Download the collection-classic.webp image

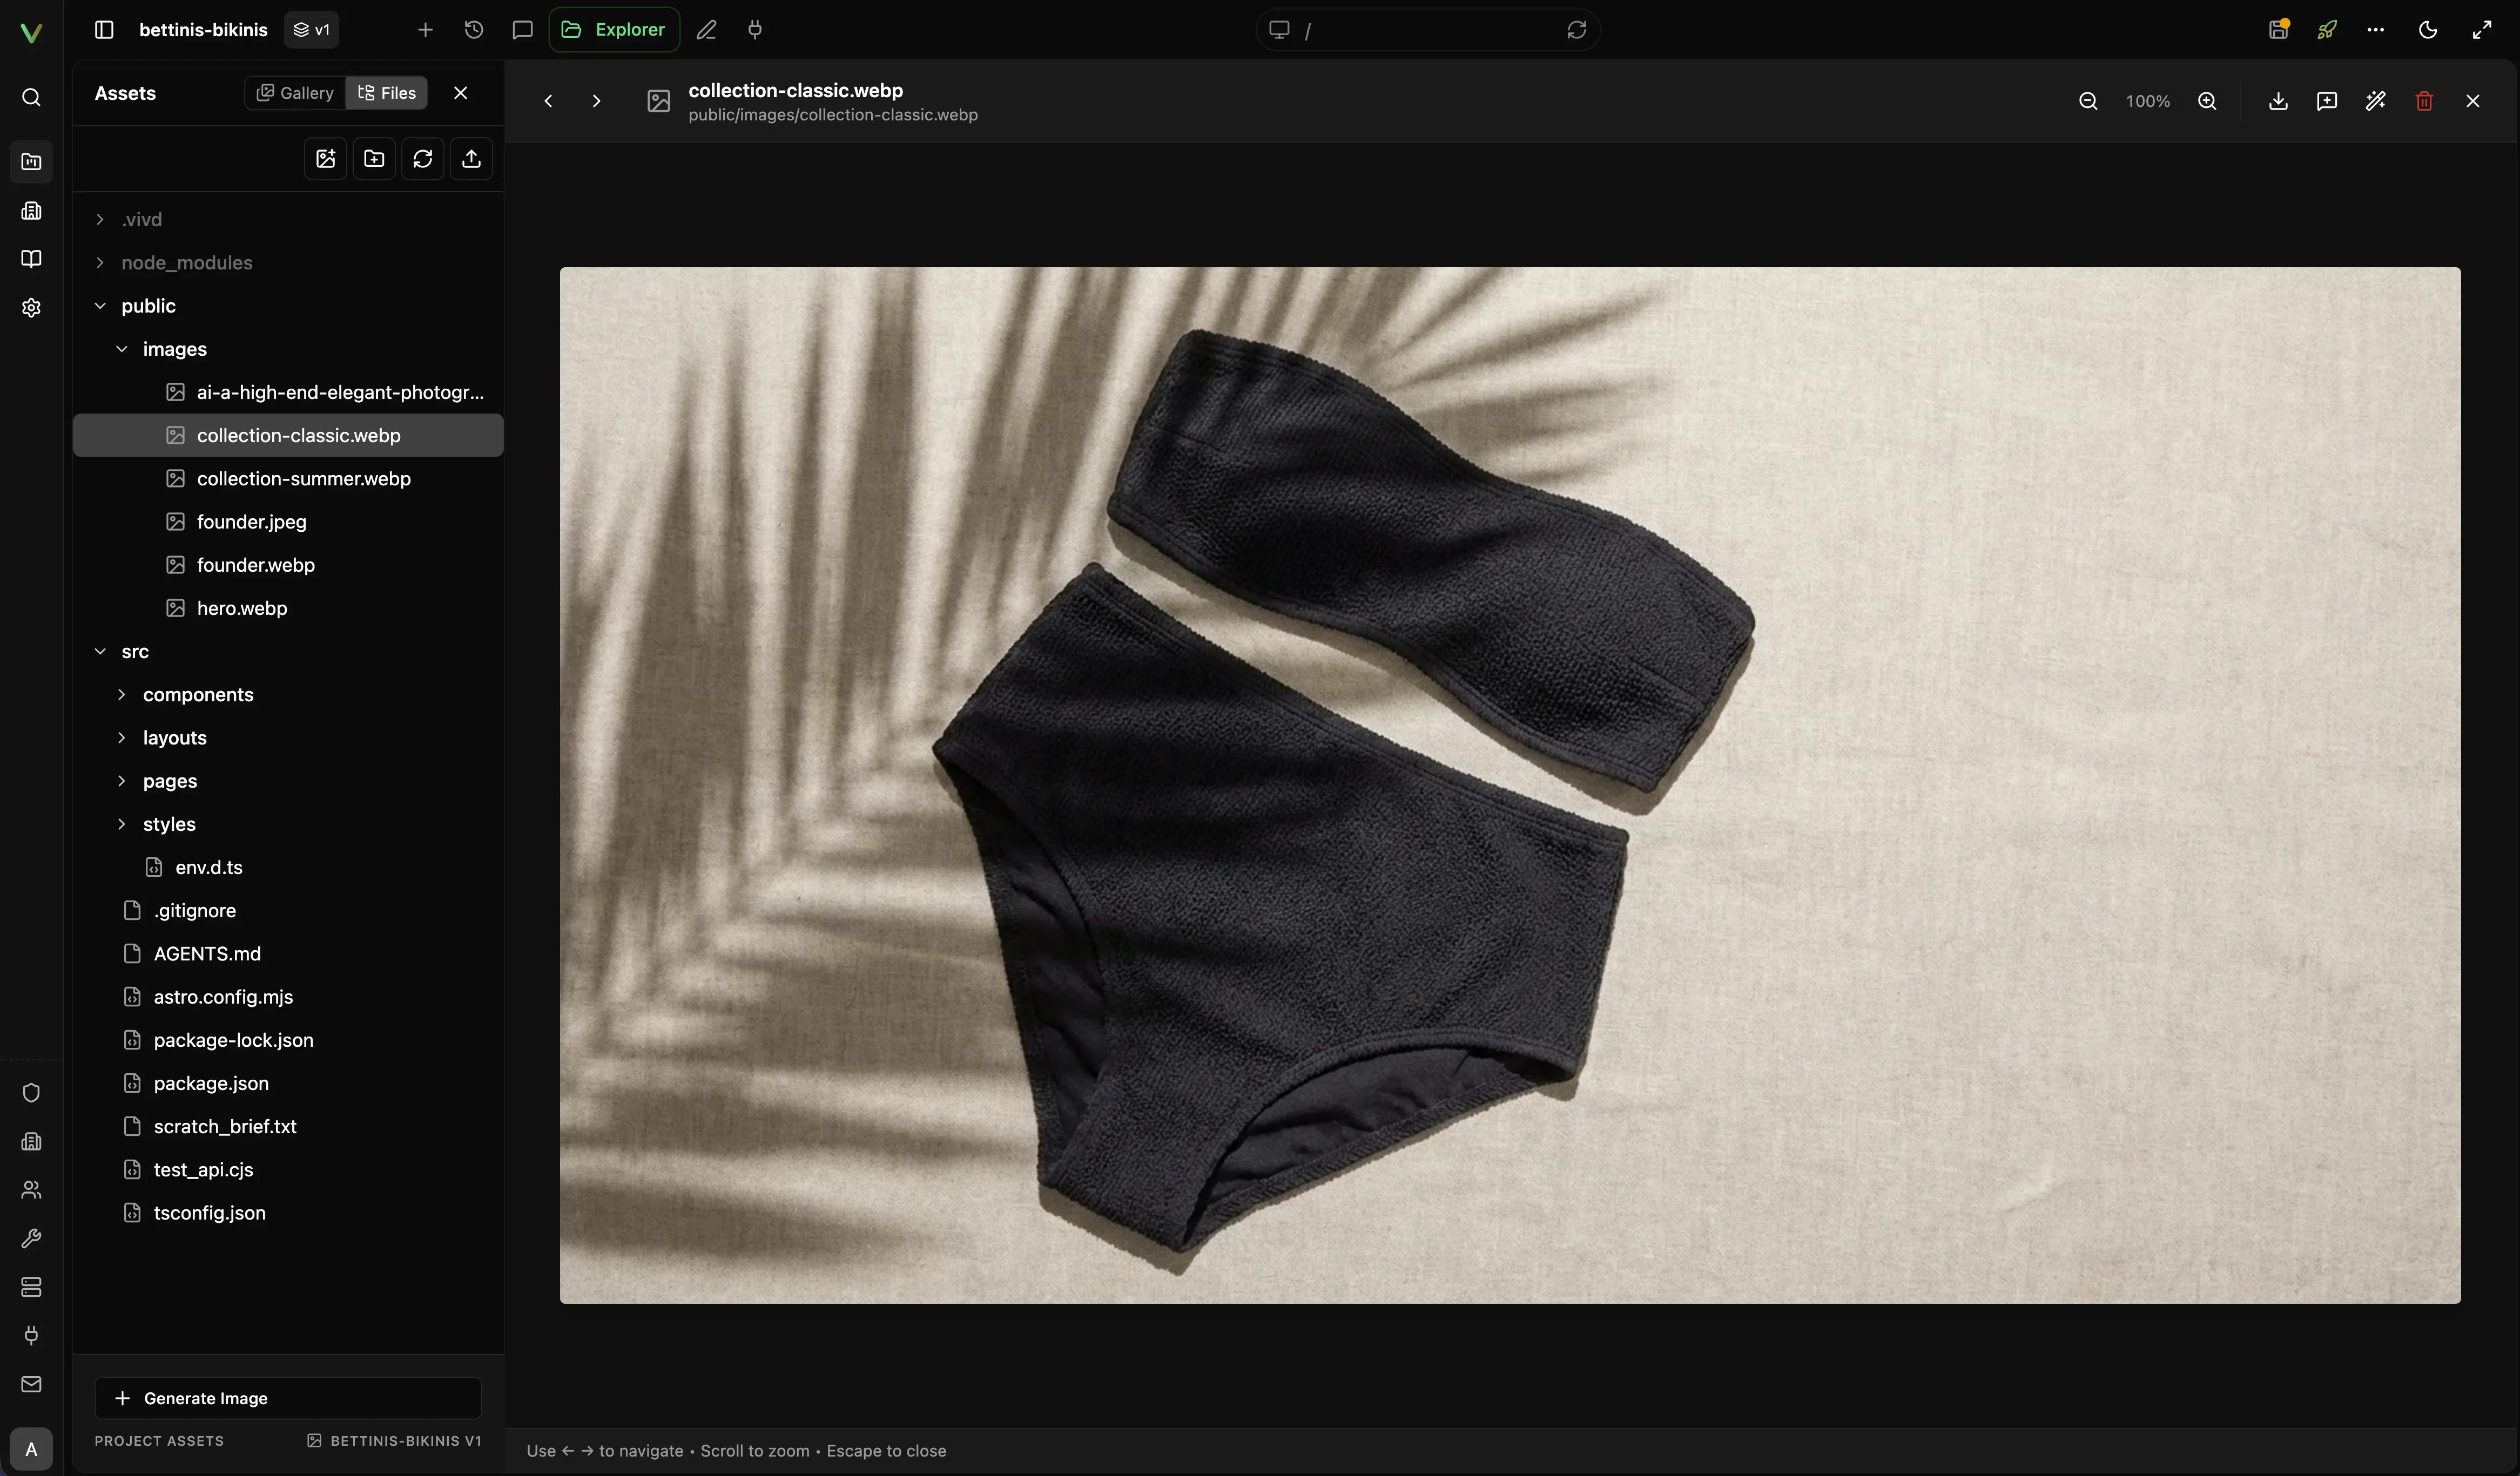coord(2278,101)
